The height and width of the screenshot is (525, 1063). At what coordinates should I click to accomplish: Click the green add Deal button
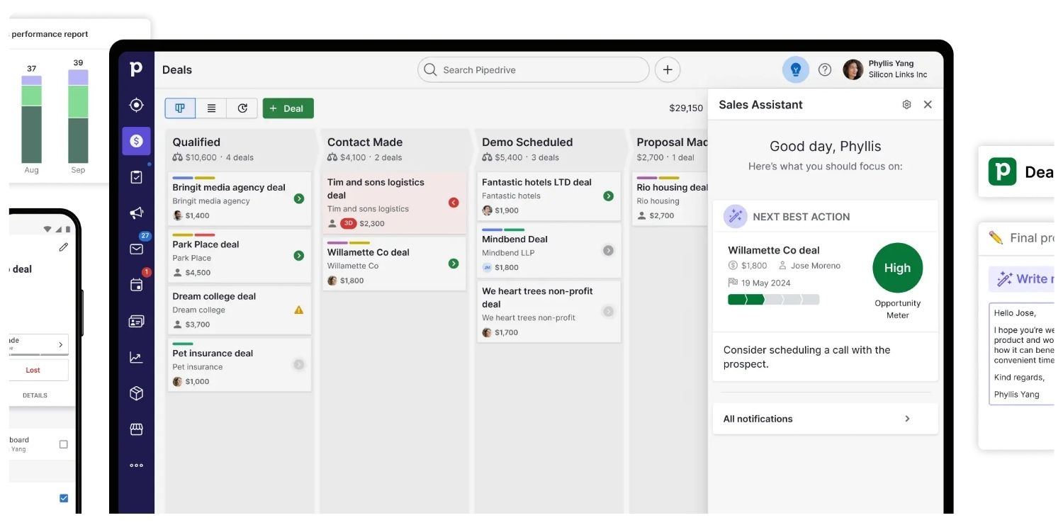pos(288,108)
